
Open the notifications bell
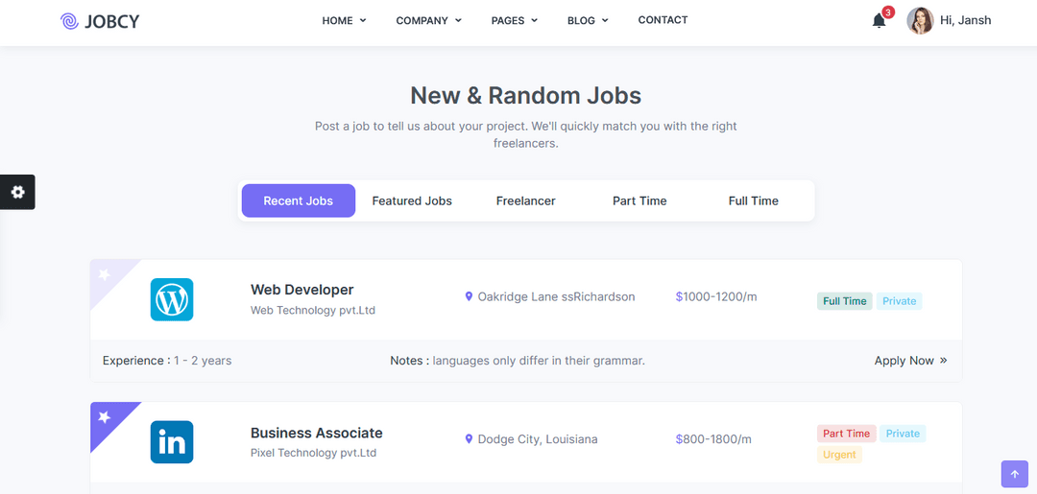pyautogui.click(x=879, y=21)
